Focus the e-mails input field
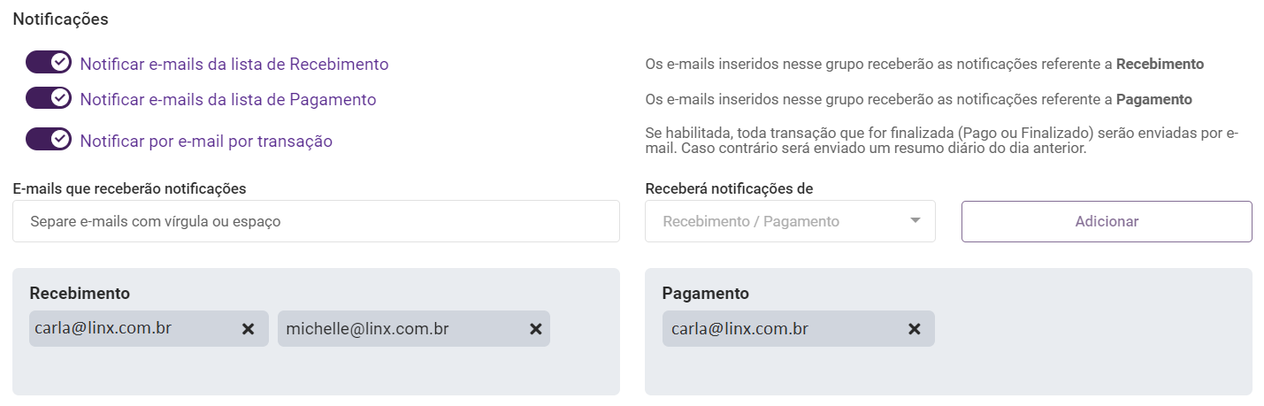This screenshot has width=1264, height=406. [316, 221]
